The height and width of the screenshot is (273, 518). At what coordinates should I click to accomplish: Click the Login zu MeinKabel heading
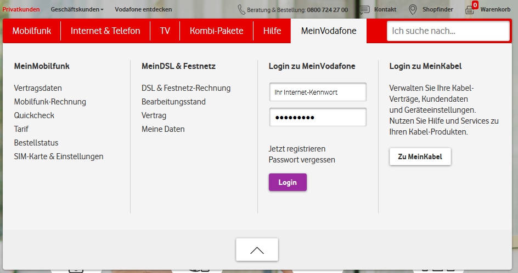click(425, 66)
